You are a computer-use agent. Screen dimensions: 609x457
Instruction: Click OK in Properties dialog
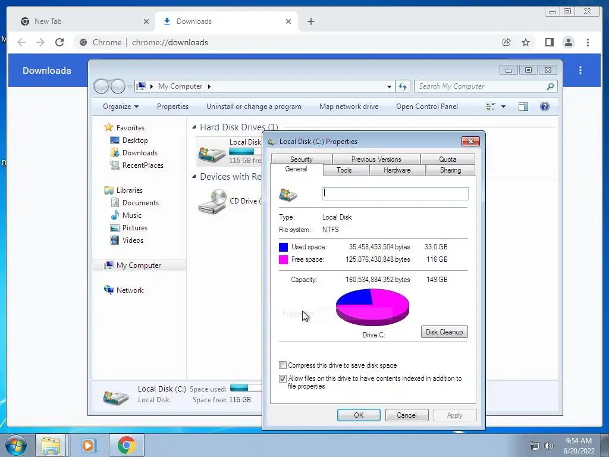[x=359, y=415]
